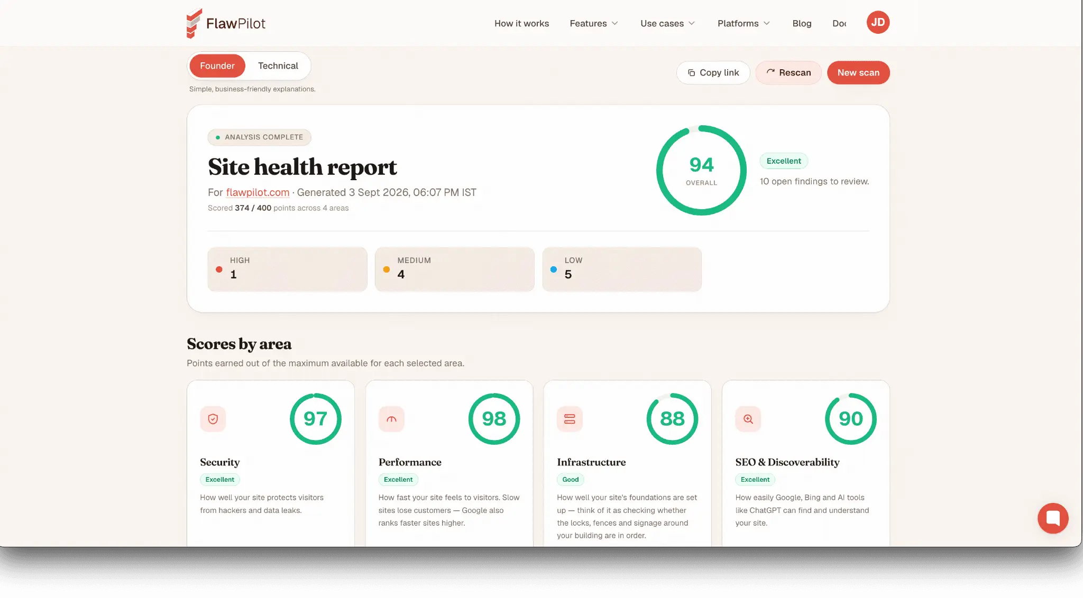The height and width of the screenshot is (598, 1083).
Task: Click the Excellent badge under Performance
Action: [x=398, y=480]
